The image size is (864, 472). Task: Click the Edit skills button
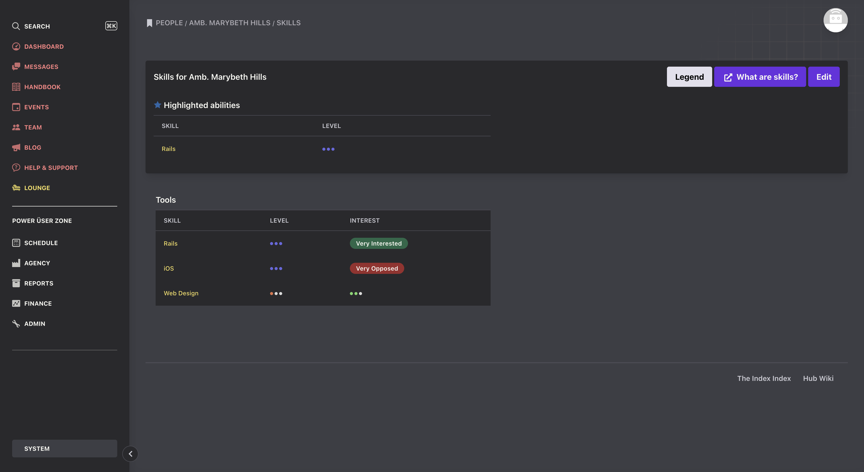pyautogui.click(x=824, y=77)
